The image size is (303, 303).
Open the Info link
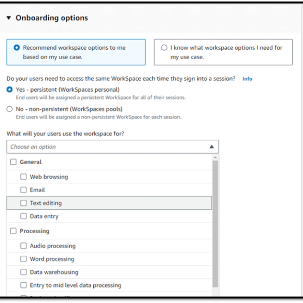pyautogui.click(x=247, y=79)
